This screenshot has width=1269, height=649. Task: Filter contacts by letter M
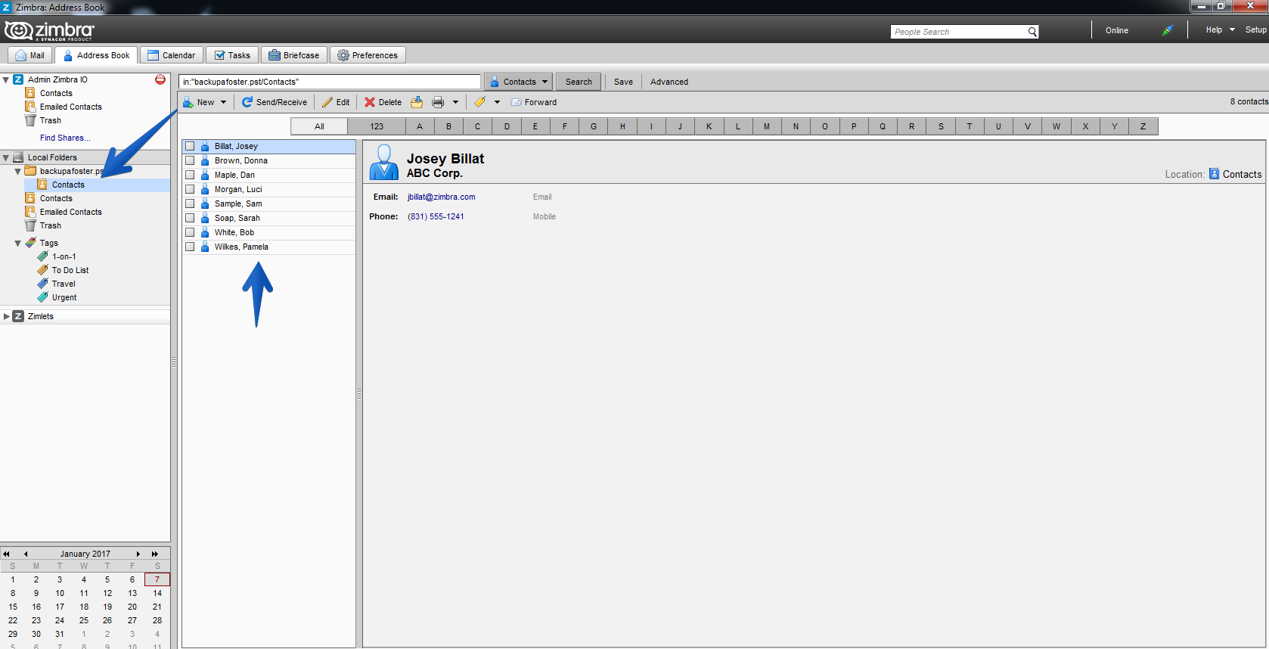[767, 126]
